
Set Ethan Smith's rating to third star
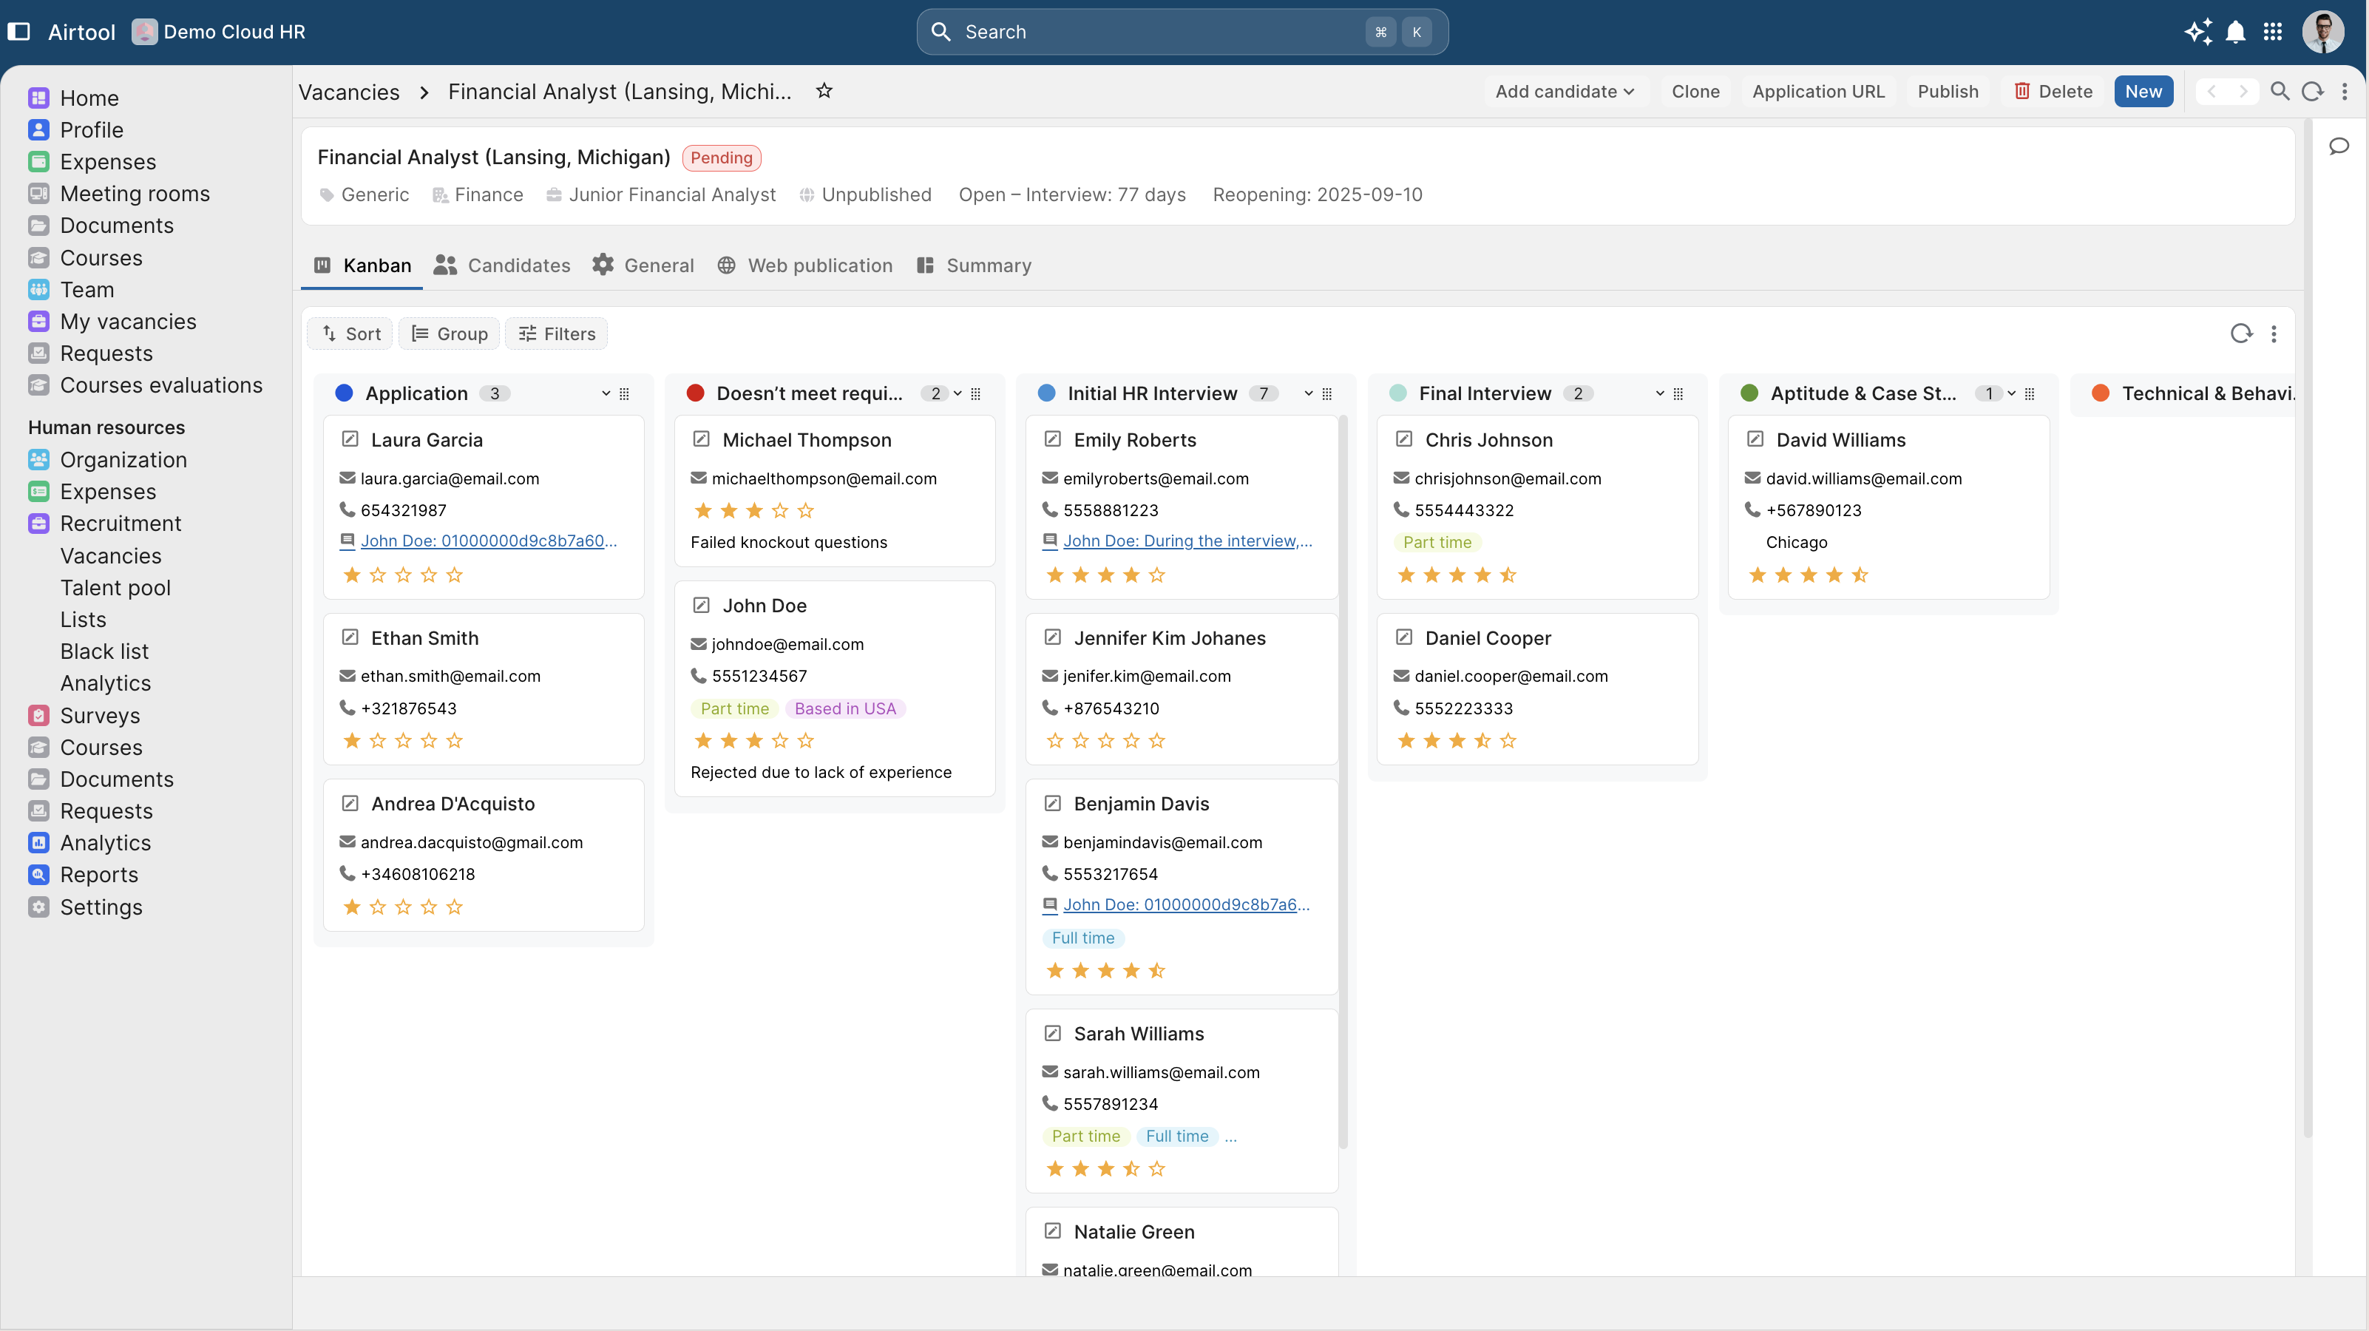click(403, 742)
